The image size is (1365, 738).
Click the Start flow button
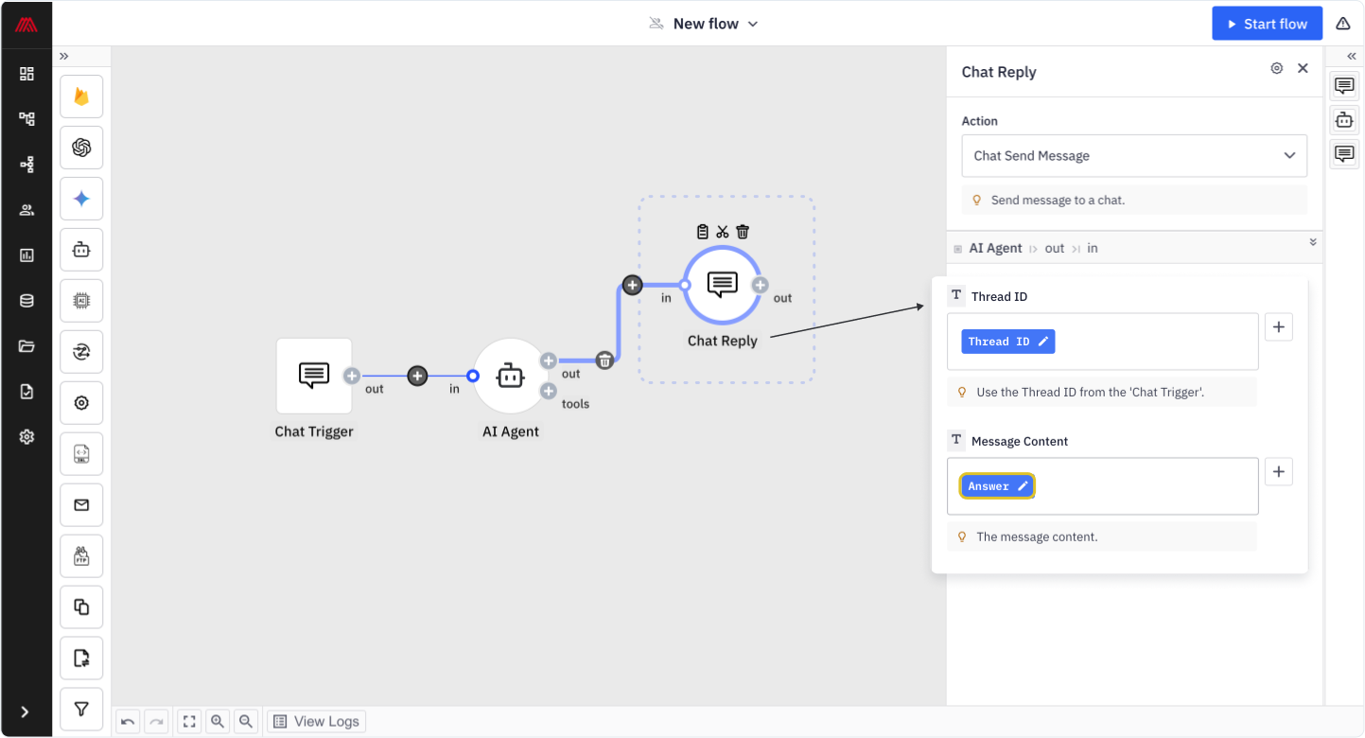tap(1267, 24)
